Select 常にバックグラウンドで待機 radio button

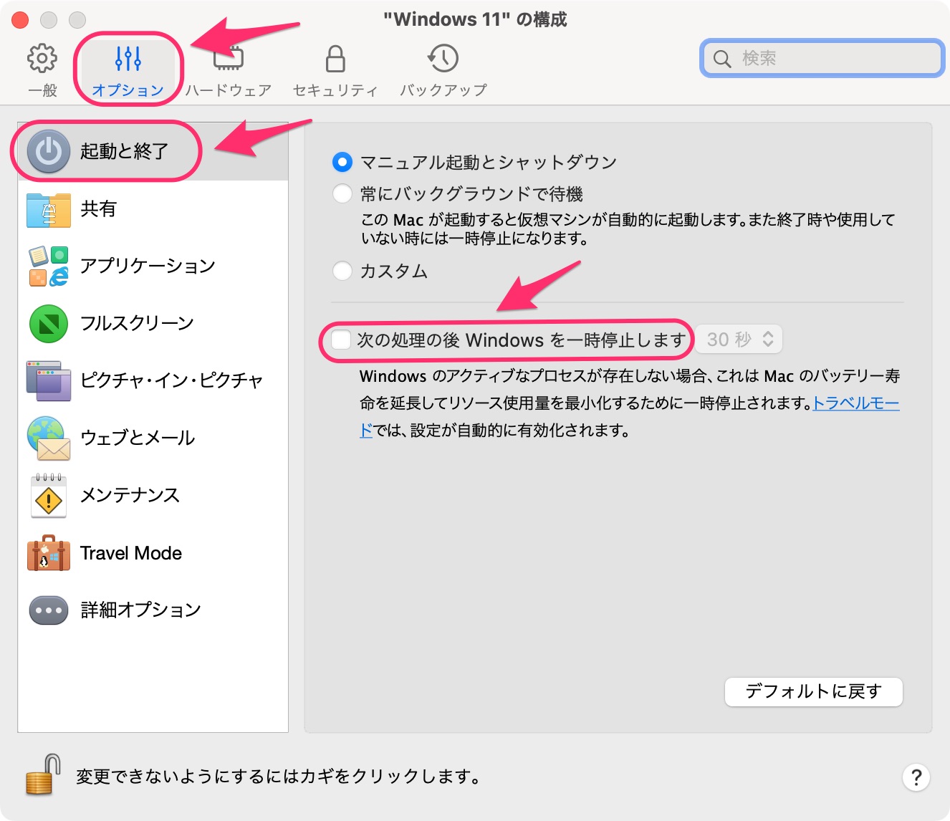(342, 193)
